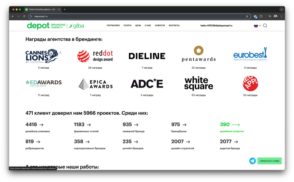
Task: Click the site info icon in address bar
Action: pos(31,17)
